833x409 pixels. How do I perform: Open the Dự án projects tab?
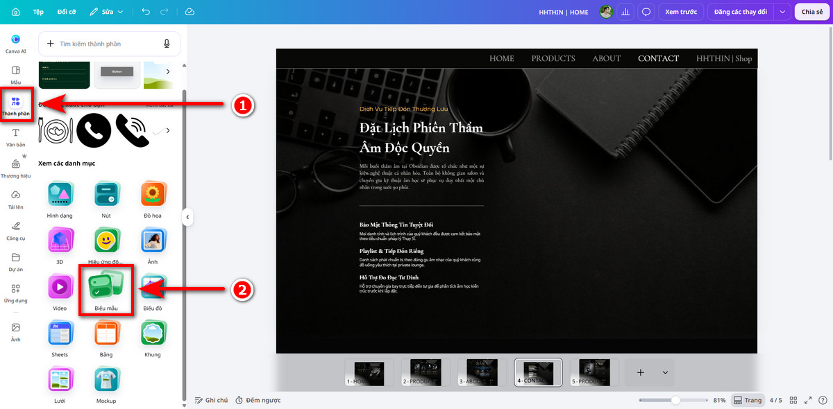click(16, 262)
